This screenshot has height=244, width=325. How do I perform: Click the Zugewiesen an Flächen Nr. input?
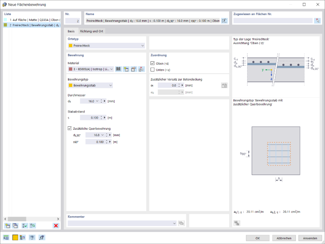273,21
